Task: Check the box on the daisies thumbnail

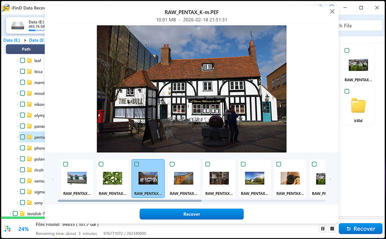Action: coord(101,164)
